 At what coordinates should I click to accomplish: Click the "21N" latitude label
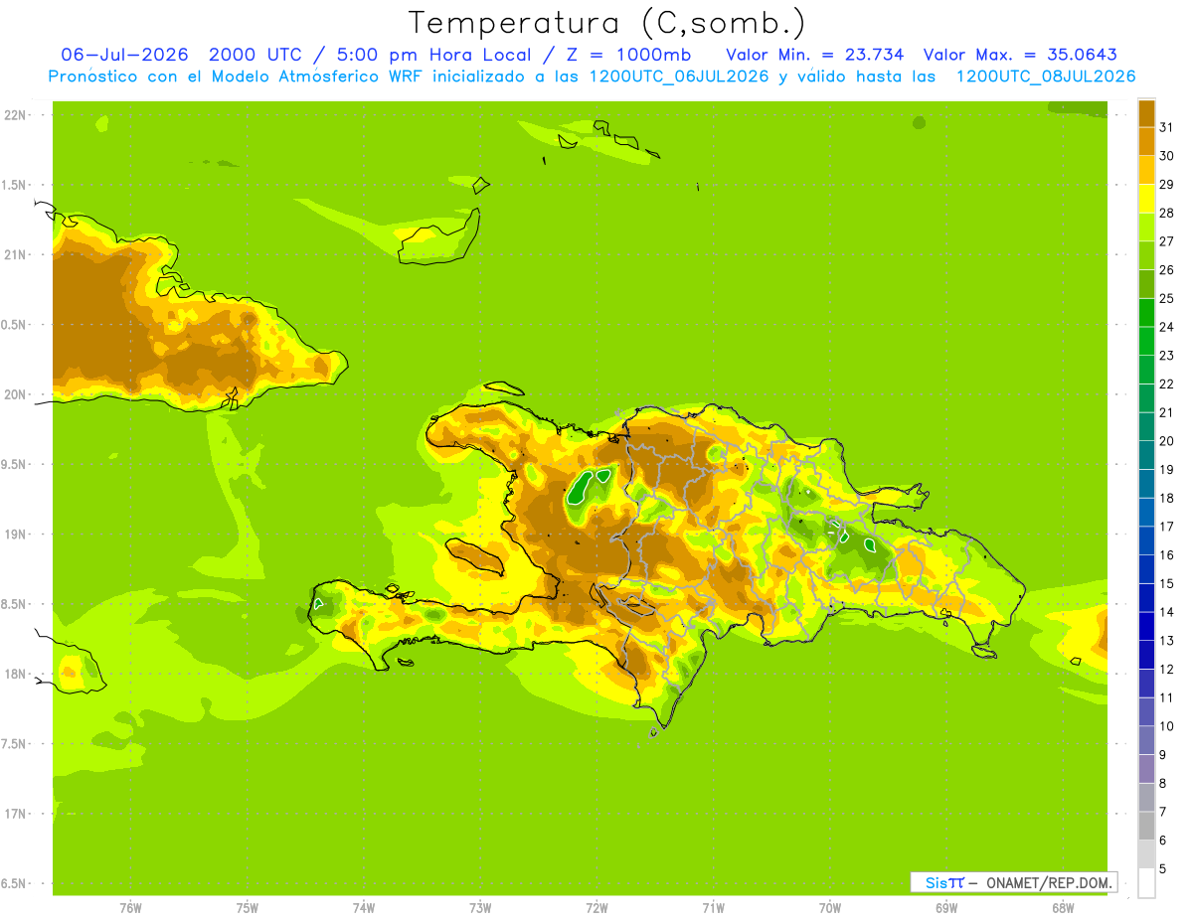[15, 254]
